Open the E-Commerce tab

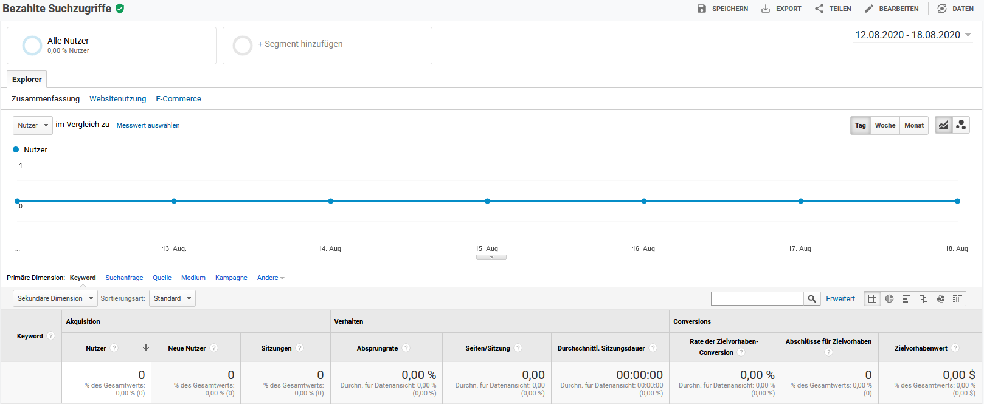[x=178, y=99]
